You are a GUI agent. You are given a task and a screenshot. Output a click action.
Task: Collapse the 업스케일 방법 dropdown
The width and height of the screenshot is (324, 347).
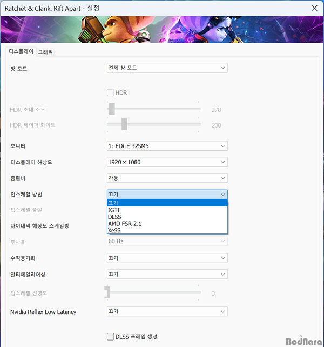click(x=167, y=195)
